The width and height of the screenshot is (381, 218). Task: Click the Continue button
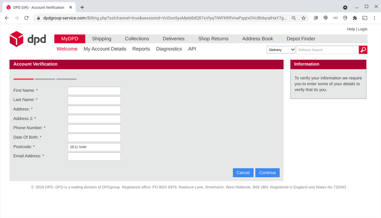click(268, 173)
